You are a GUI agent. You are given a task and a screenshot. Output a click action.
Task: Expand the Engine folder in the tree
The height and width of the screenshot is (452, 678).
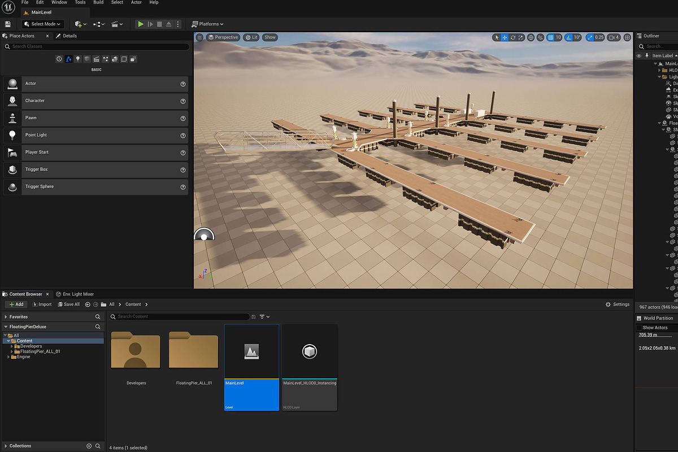tap(8, 357)
